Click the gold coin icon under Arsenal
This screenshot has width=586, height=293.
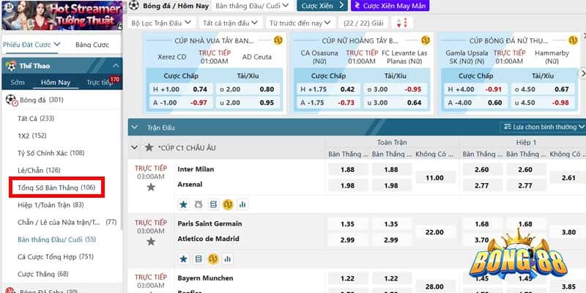[228, 204]
